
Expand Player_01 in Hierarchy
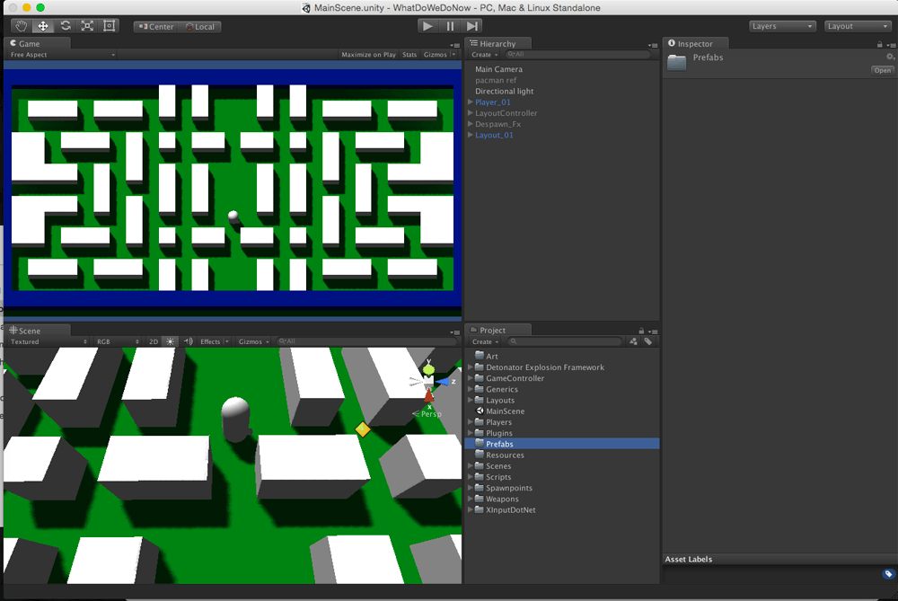pos(471,102)
